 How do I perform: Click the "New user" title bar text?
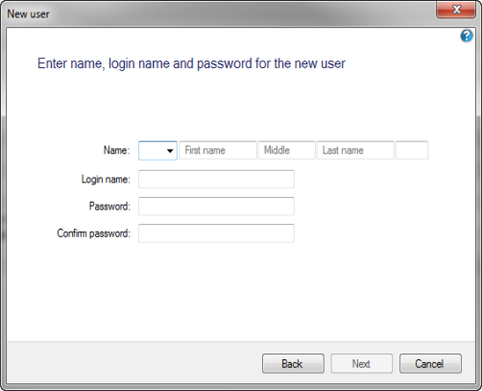28,14
